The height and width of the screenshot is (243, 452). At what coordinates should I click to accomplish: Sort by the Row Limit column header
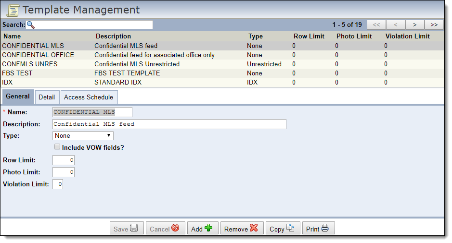pyautogui.click(x=309, y=36)
